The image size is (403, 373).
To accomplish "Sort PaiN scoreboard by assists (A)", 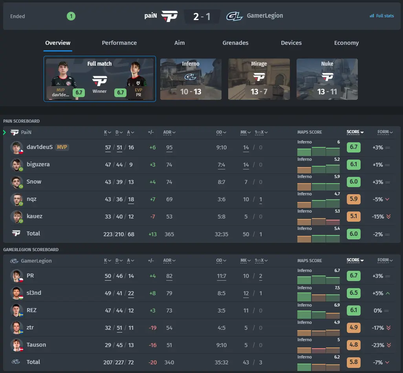I will [x=130, y=132].
